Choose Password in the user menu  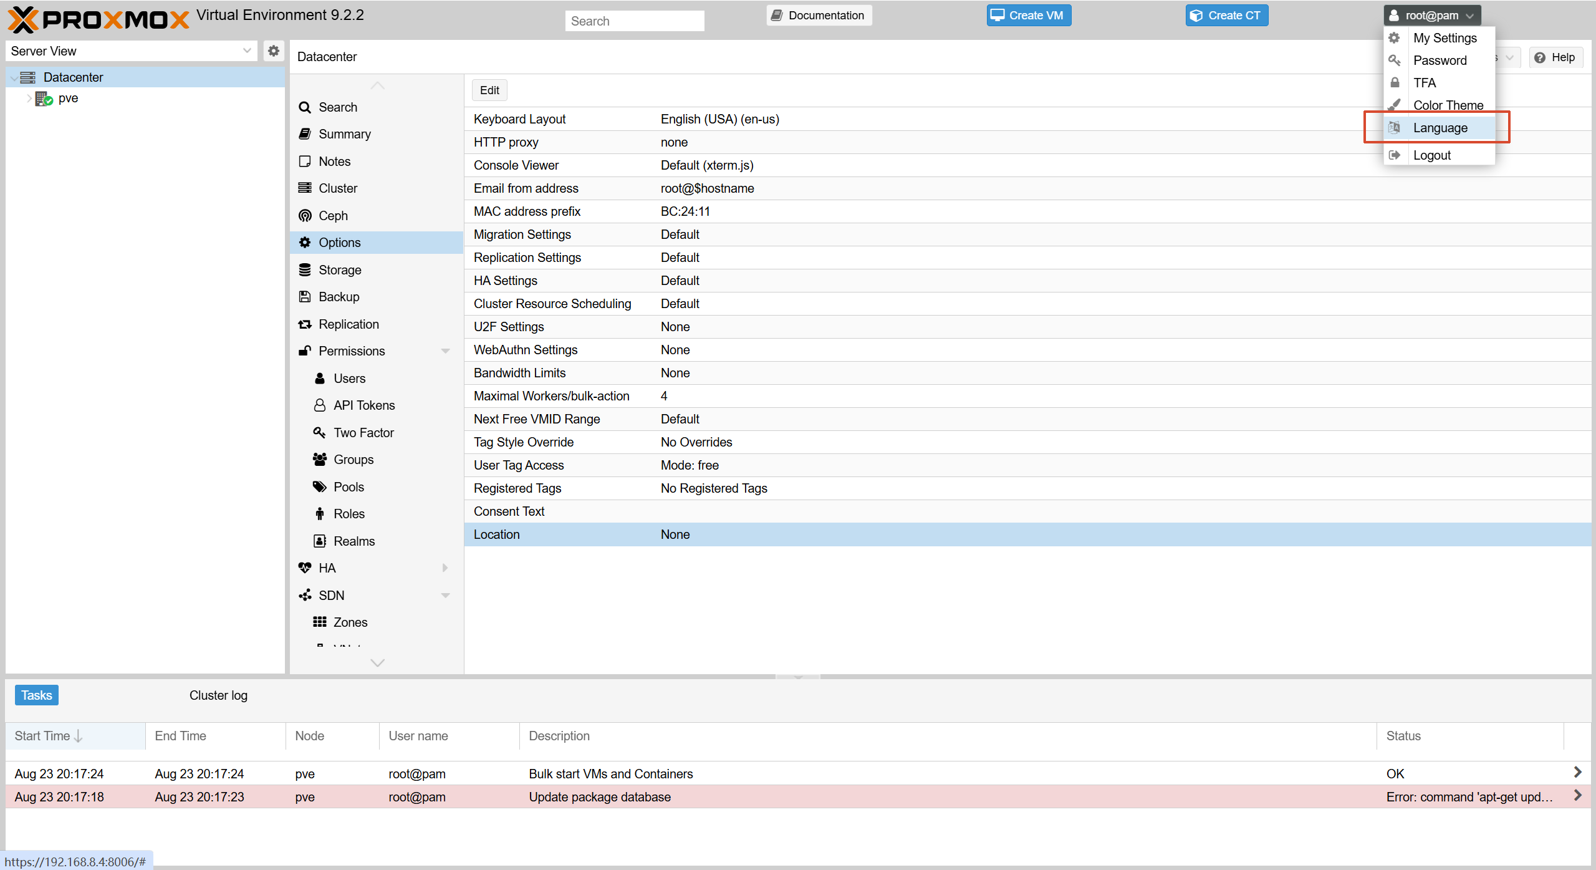tap(1439, 60)
